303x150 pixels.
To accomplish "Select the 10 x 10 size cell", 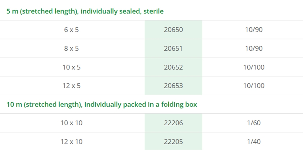I will 71,123.
